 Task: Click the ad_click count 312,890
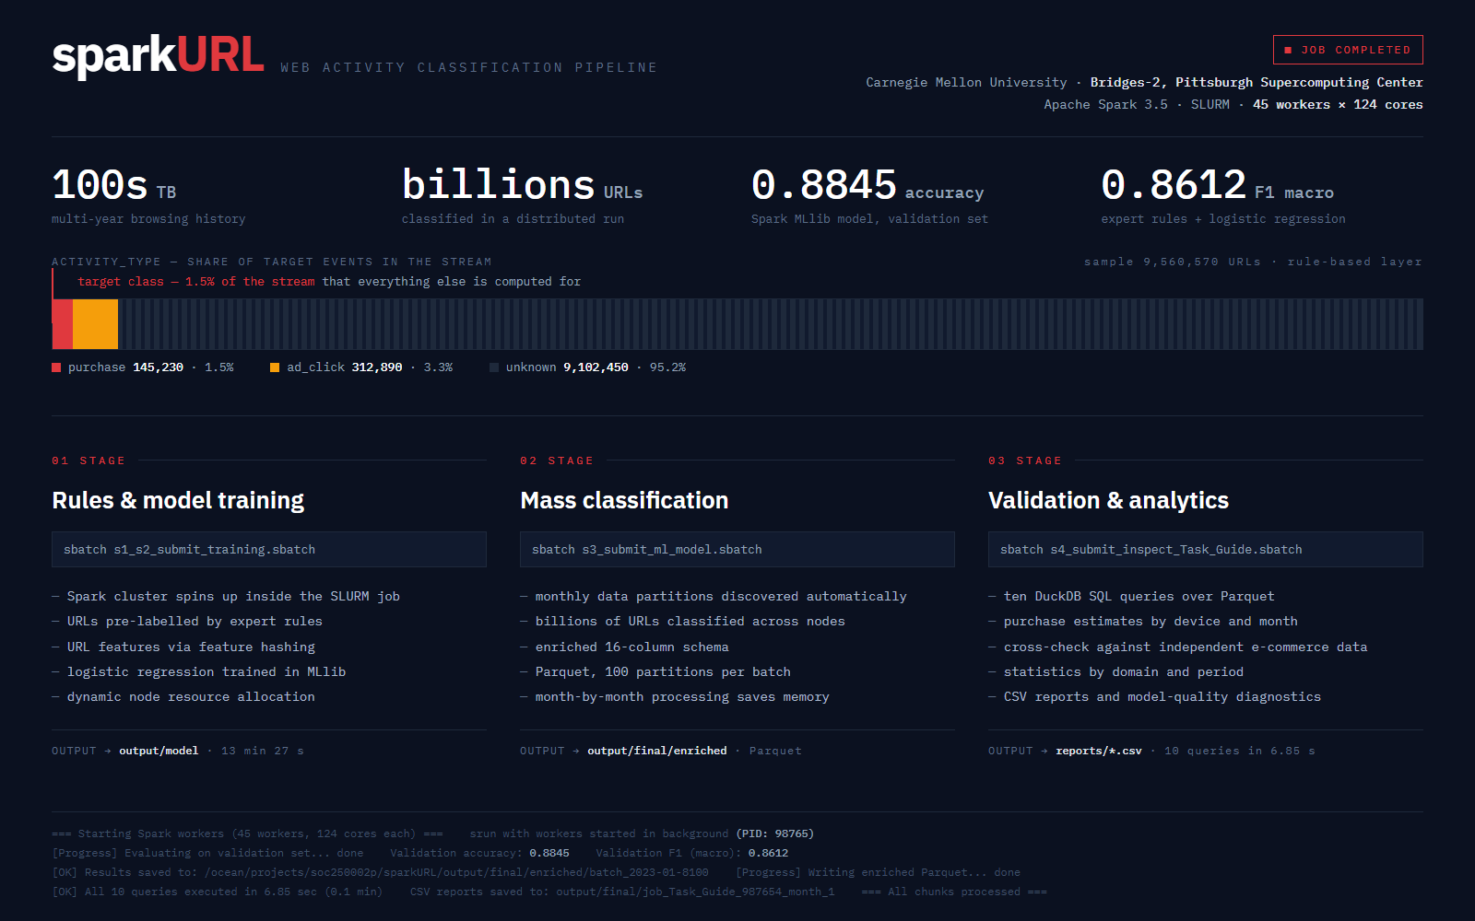(377, 367)
